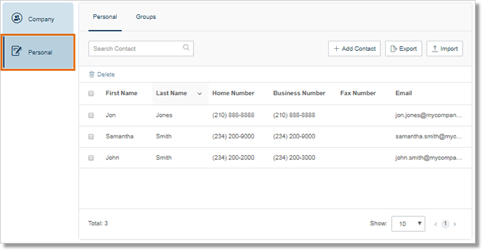
Task: Click home number (210) 888-8888 for Jon
Action: (233, 115)
